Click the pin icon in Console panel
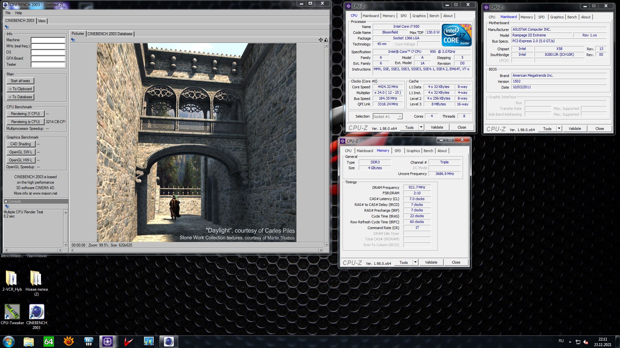The height and width of the screenshot is (348, 620). point(7,207)
